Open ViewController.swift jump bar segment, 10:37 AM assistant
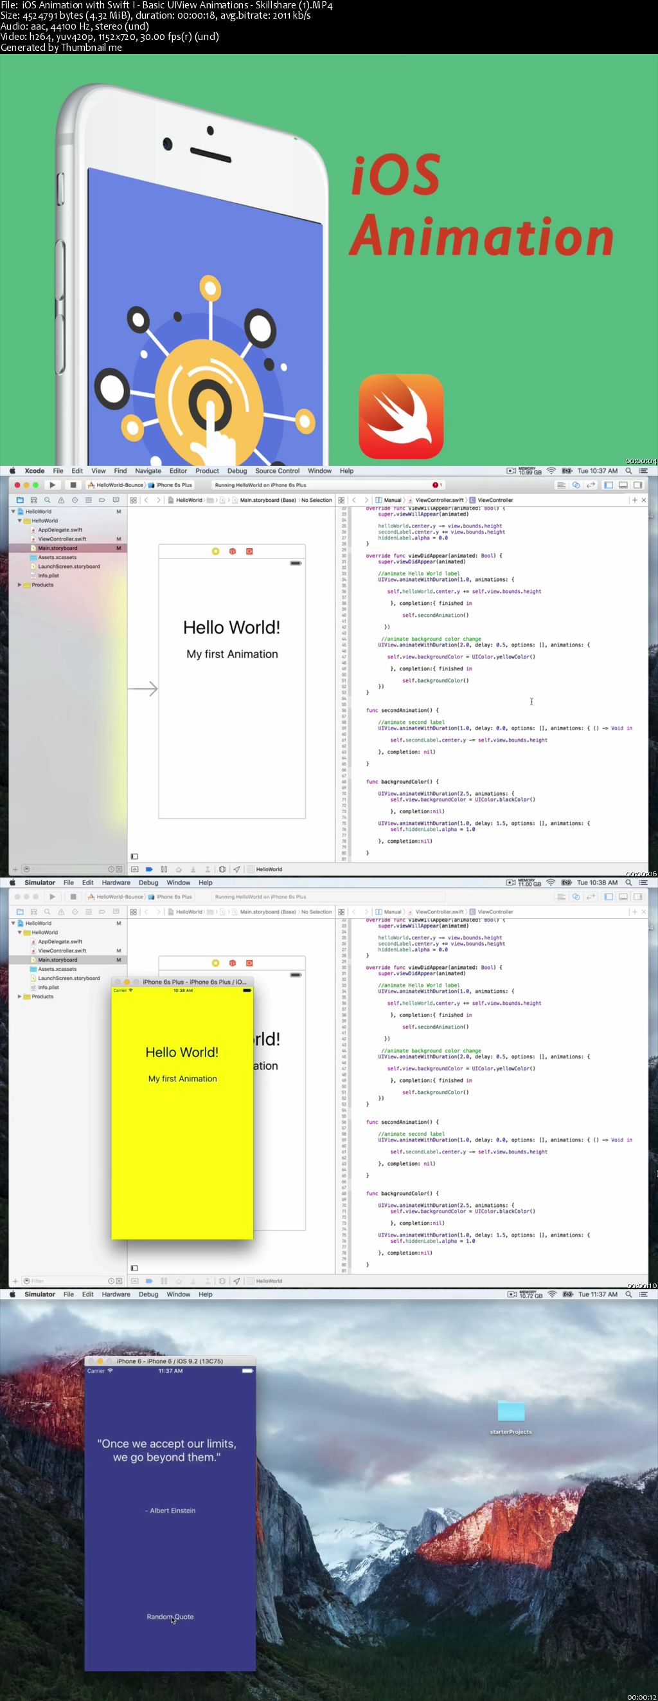 pos(436,500)
